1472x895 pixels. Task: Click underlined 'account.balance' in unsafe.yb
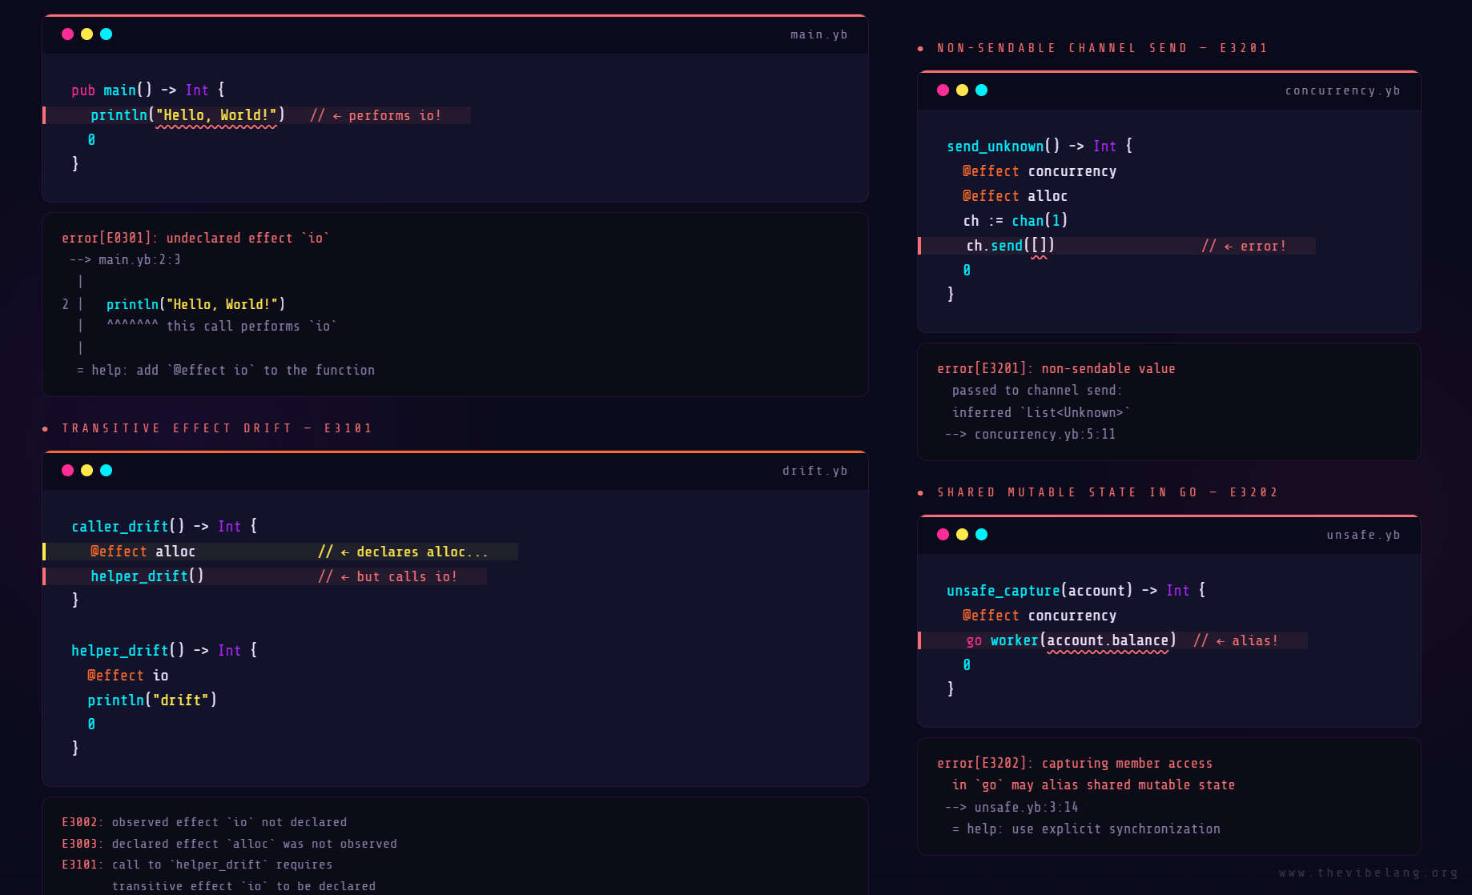pos(1108,640)
